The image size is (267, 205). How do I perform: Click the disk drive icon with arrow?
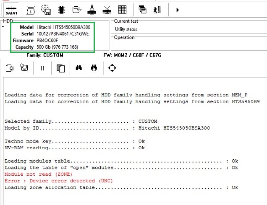click(x=76, y=9)
